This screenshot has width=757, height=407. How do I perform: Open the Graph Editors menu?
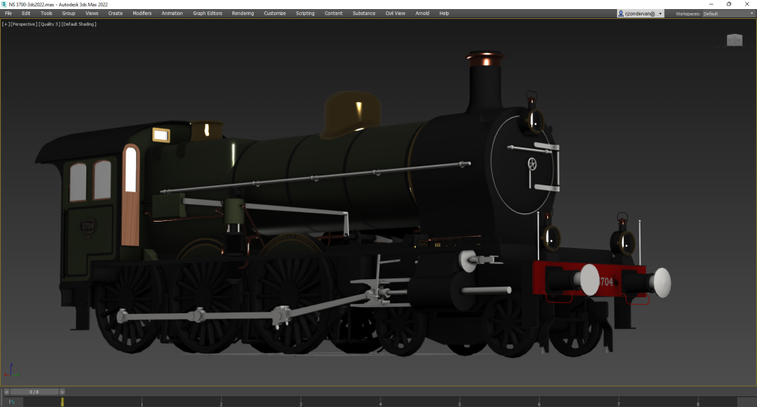[207, 14]
